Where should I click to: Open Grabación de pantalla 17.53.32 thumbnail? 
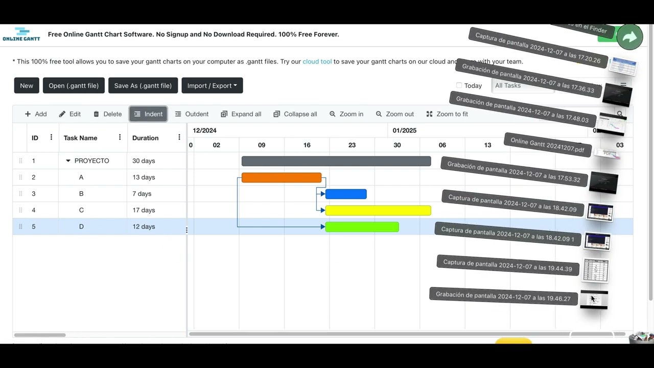point(603,182)
